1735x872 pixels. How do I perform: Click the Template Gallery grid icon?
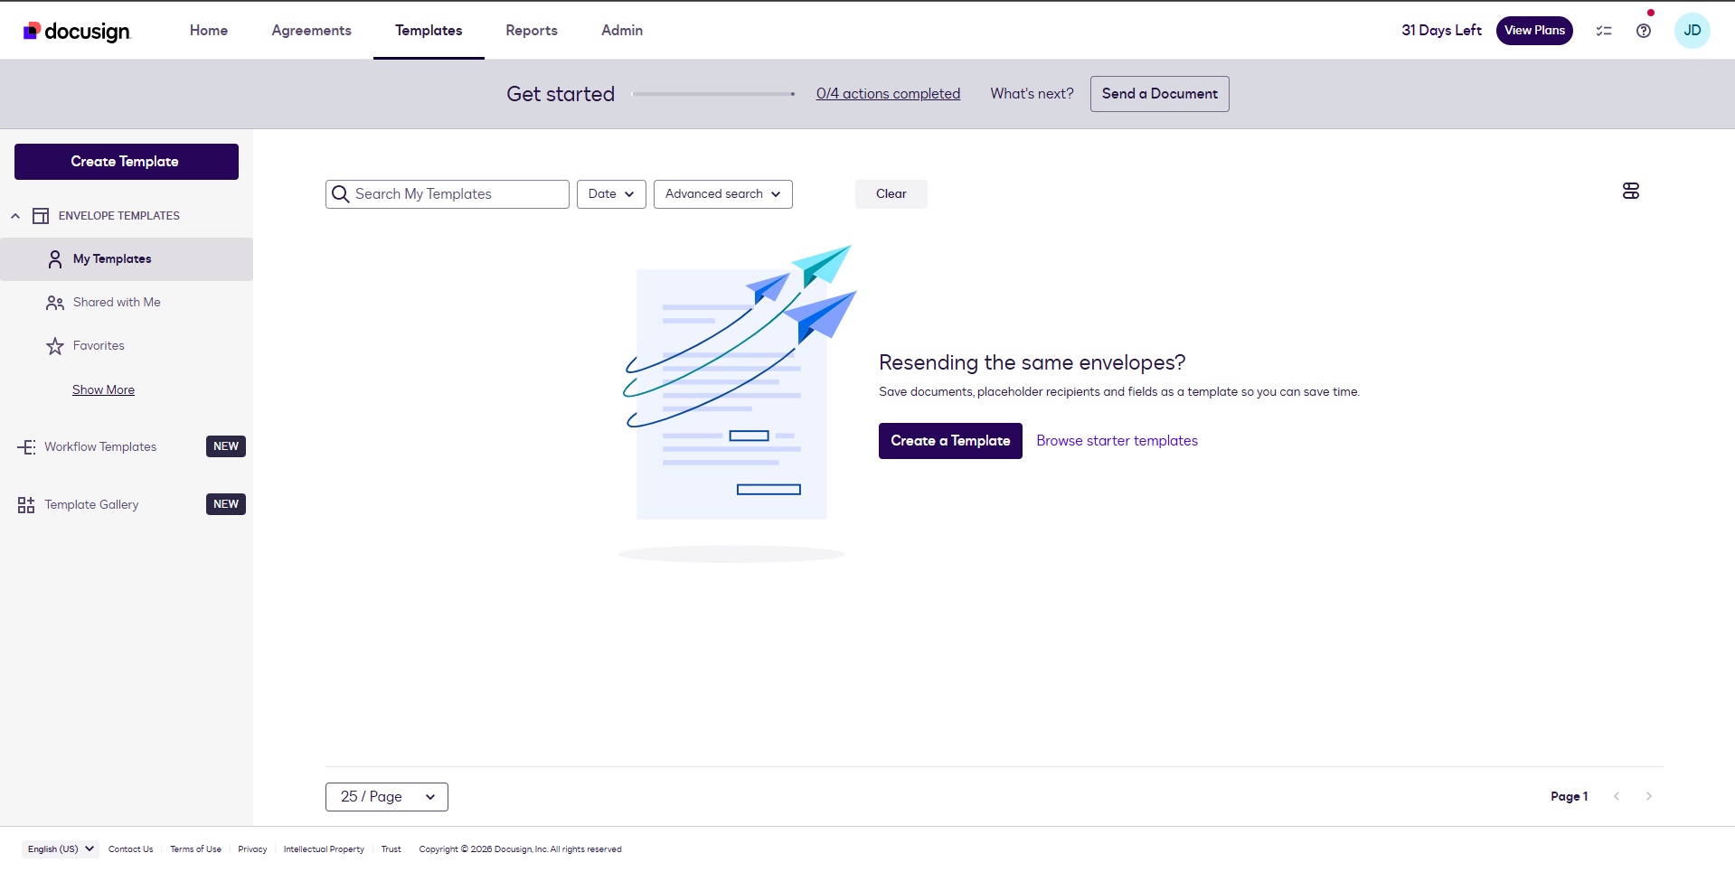point(26,505)
